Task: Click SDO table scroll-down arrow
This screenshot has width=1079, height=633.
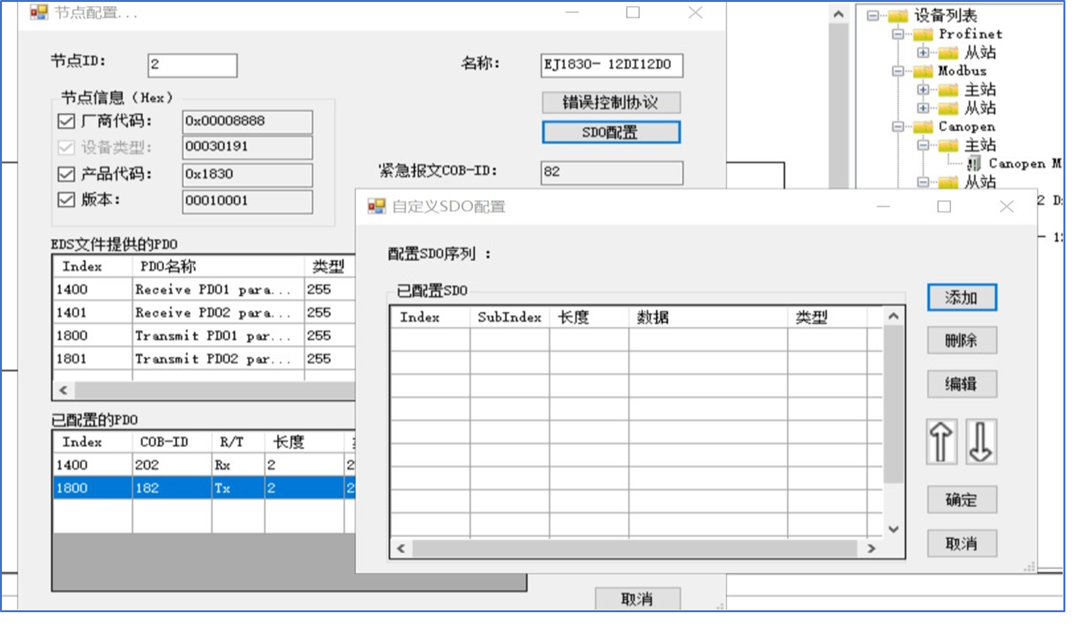Action: click(894, 529)
